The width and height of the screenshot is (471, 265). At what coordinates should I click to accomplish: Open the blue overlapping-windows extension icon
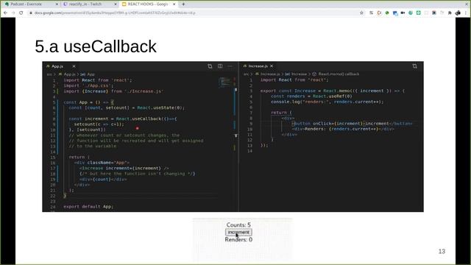395,13
